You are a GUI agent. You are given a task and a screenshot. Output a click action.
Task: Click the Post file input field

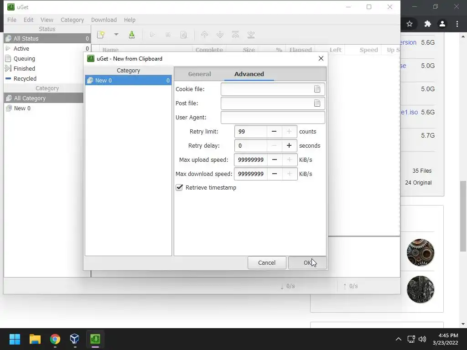[x=273, y=103]
